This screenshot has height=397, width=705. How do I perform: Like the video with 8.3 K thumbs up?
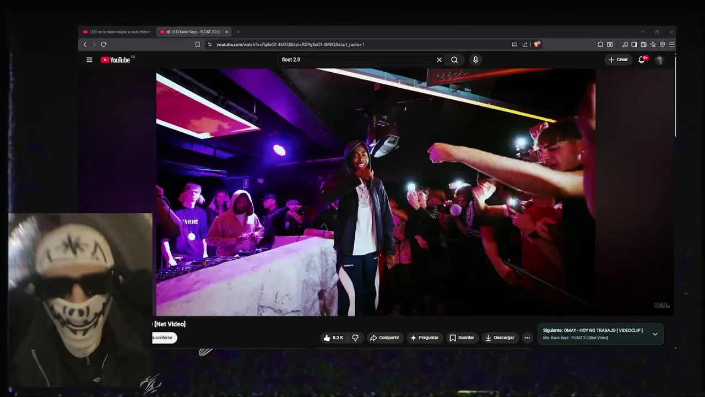coord(334,337)
